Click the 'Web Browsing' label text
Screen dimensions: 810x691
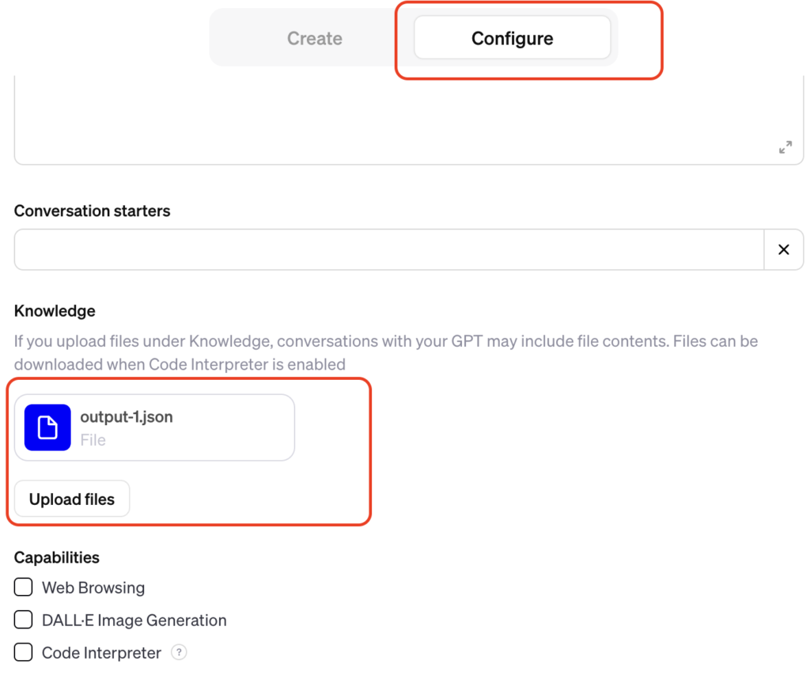click(93, 588)
